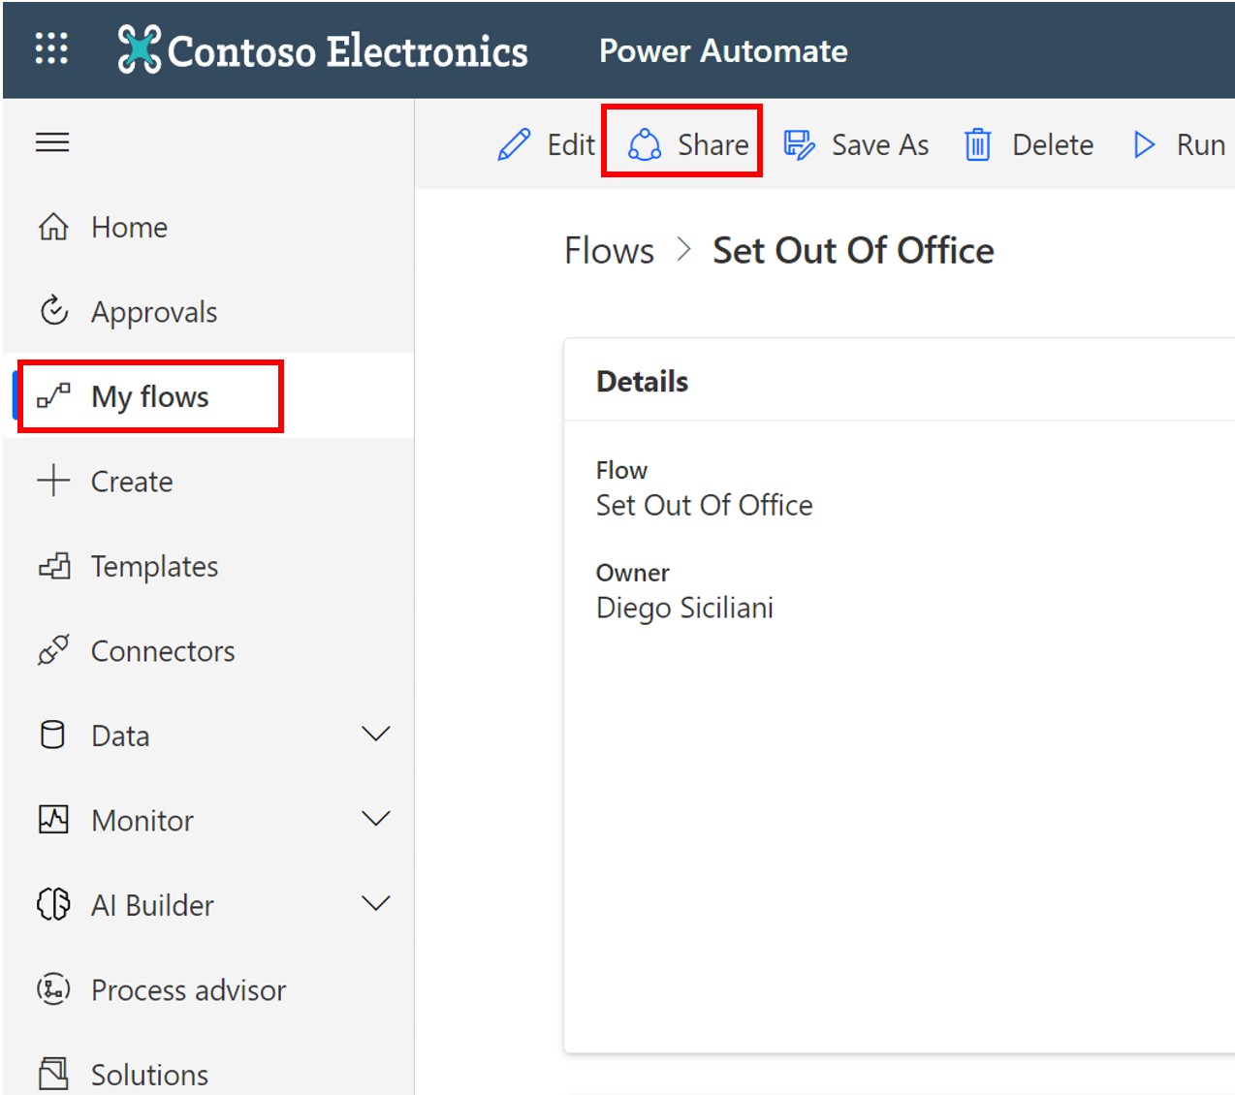Select the Edit pencil icon
This screenshot has width=1235, height=1095.
point(515,143)
